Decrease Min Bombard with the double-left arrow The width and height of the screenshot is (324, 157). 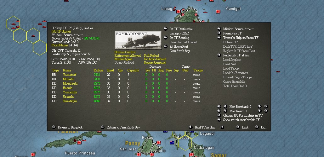pos(219,106)
